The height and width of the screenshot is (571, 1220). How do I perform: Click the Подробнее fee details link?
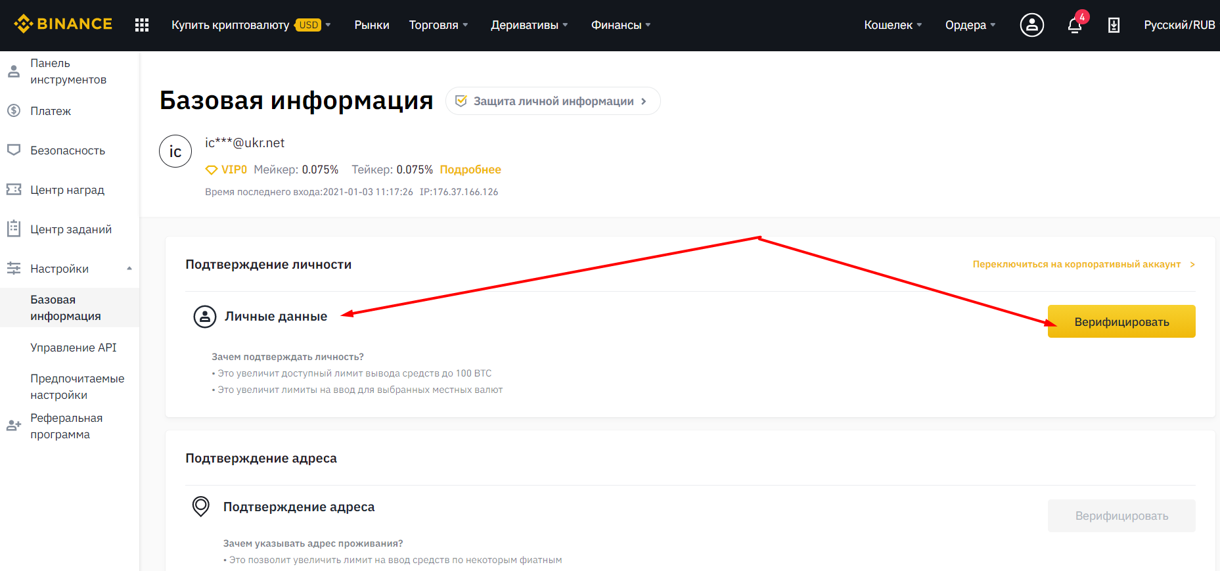470,170
